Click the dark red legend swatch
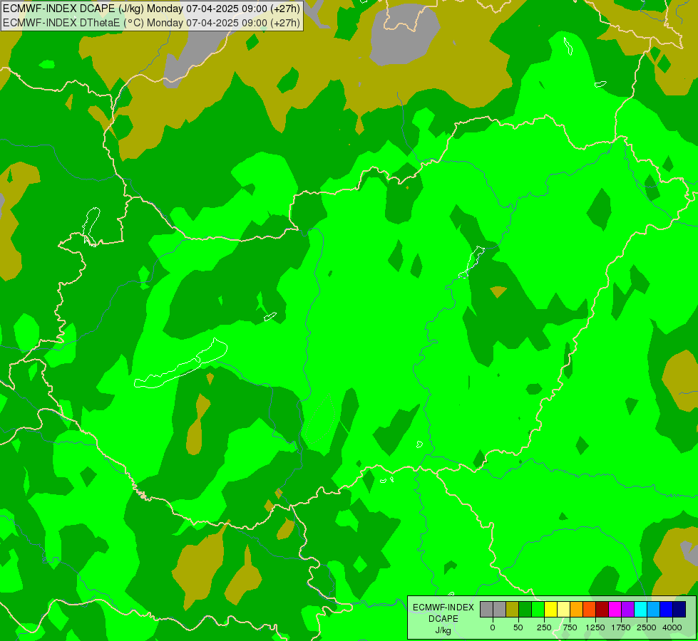This screenshot has width=698, height=641. [x=602, y=610]
